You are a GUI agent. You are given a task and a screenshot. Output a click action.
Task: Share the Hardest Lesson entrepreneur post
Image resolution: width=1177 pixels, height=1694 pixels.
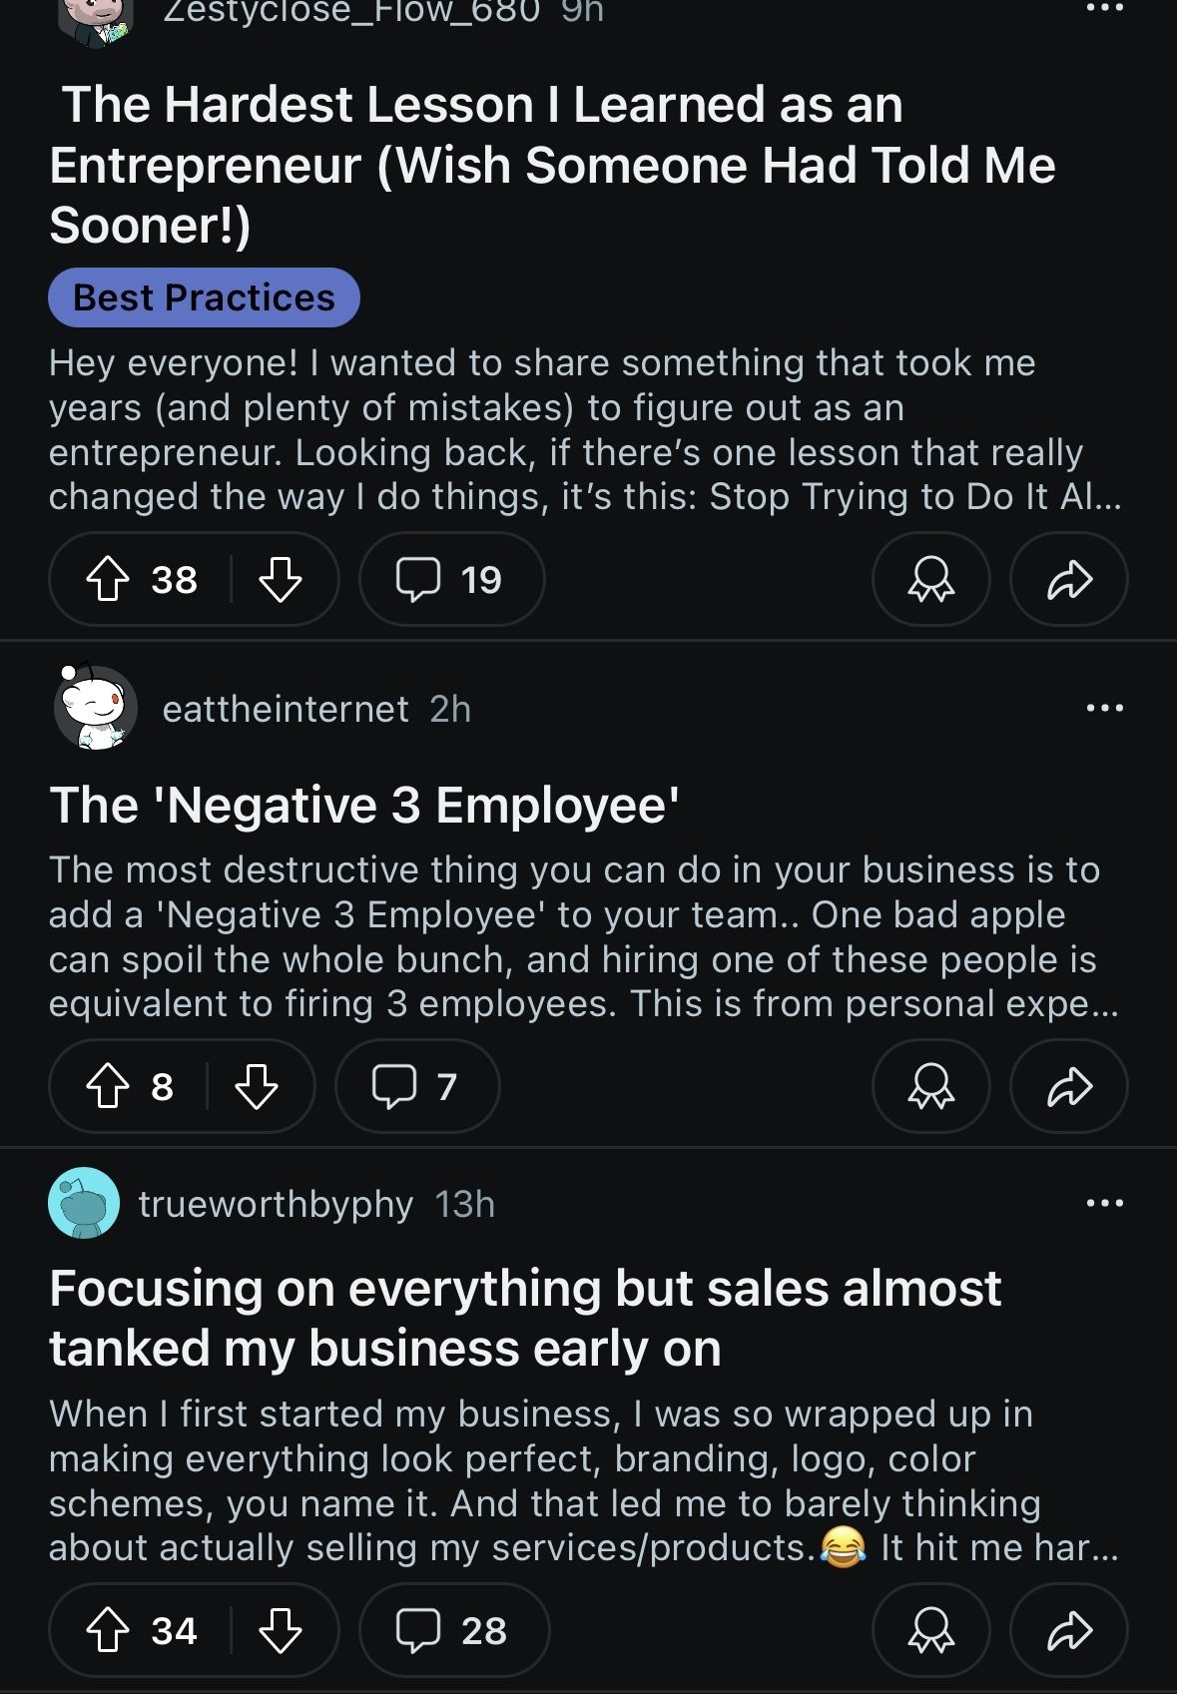[x=1069, y=580]
